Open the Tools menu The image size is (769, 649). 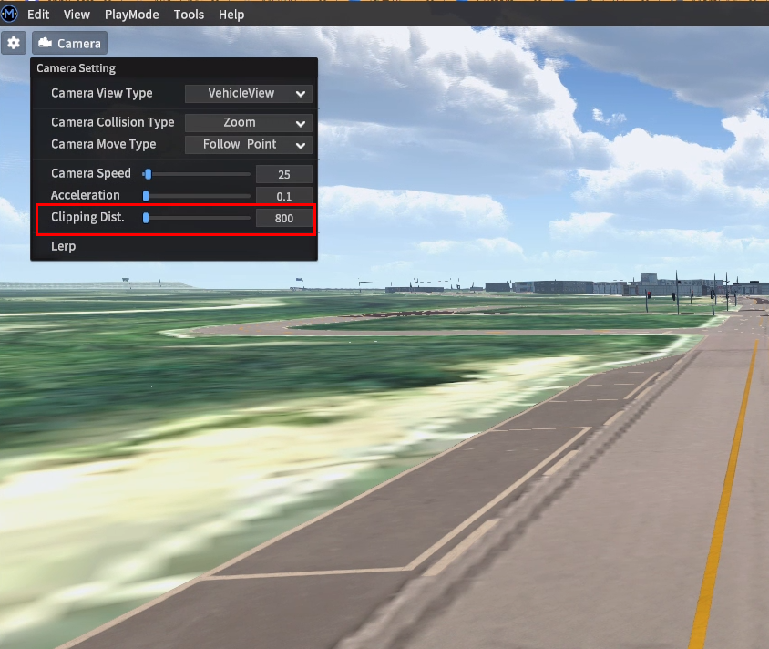point(189,15)
